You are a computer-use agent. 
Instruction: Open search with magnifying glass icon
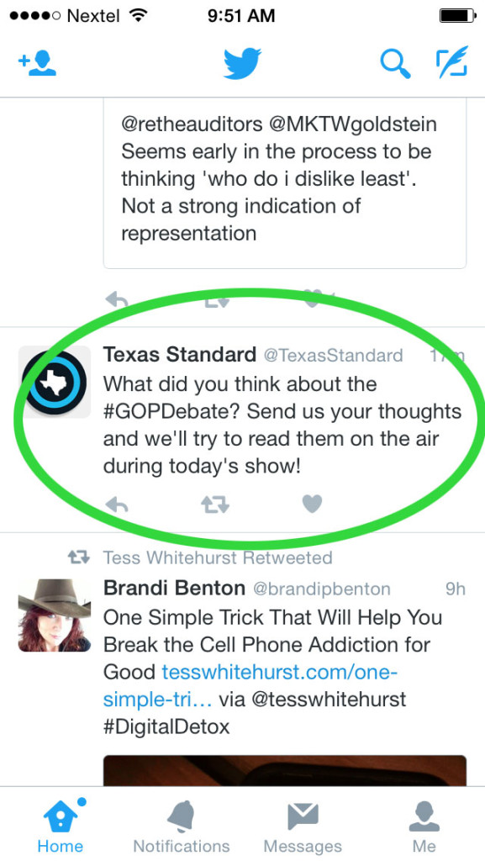click(x=395, y=64)
